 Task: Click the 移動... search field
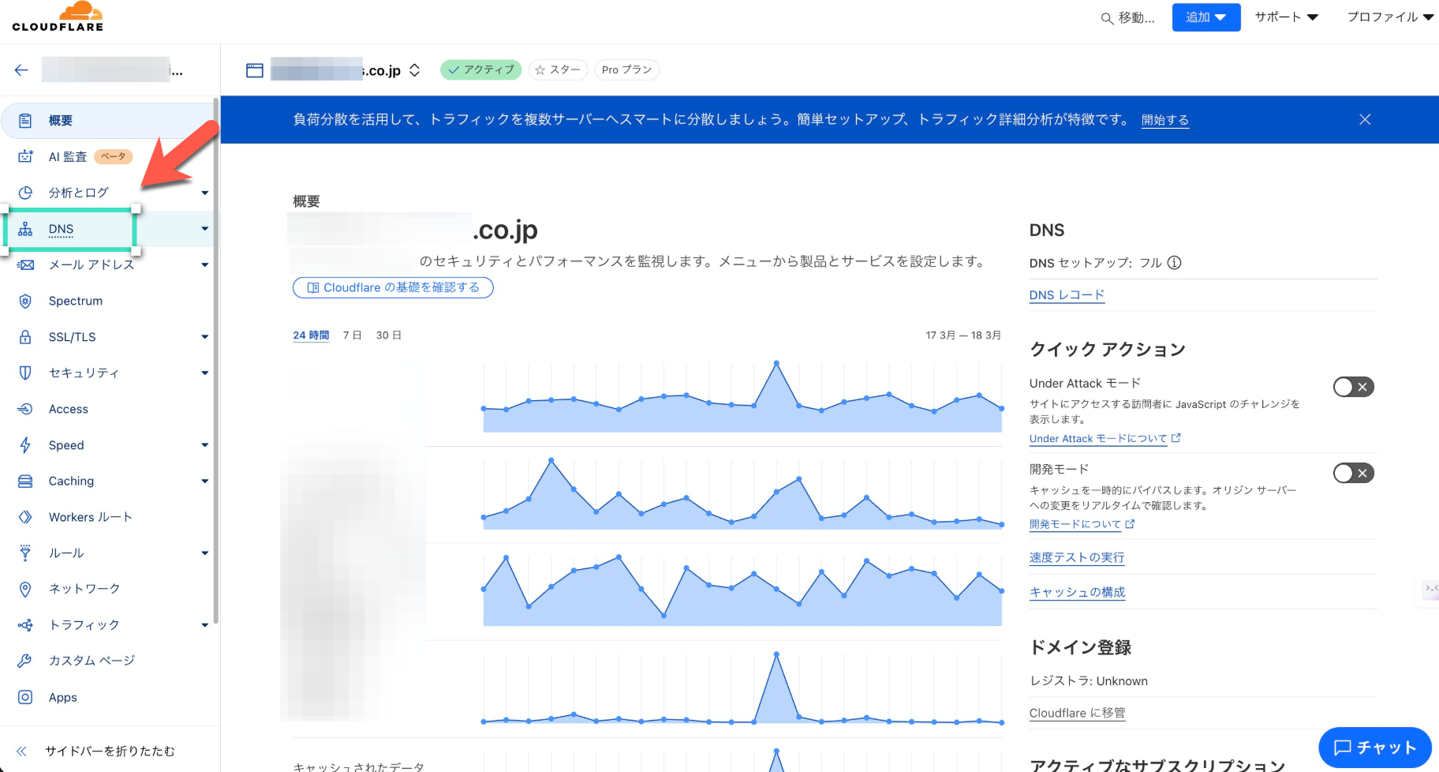(1128, 18)
